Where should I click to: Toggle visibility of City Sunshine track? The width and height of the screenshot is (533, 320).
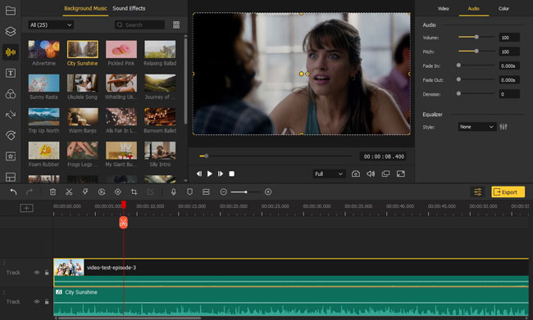click(x=36, y=302)
